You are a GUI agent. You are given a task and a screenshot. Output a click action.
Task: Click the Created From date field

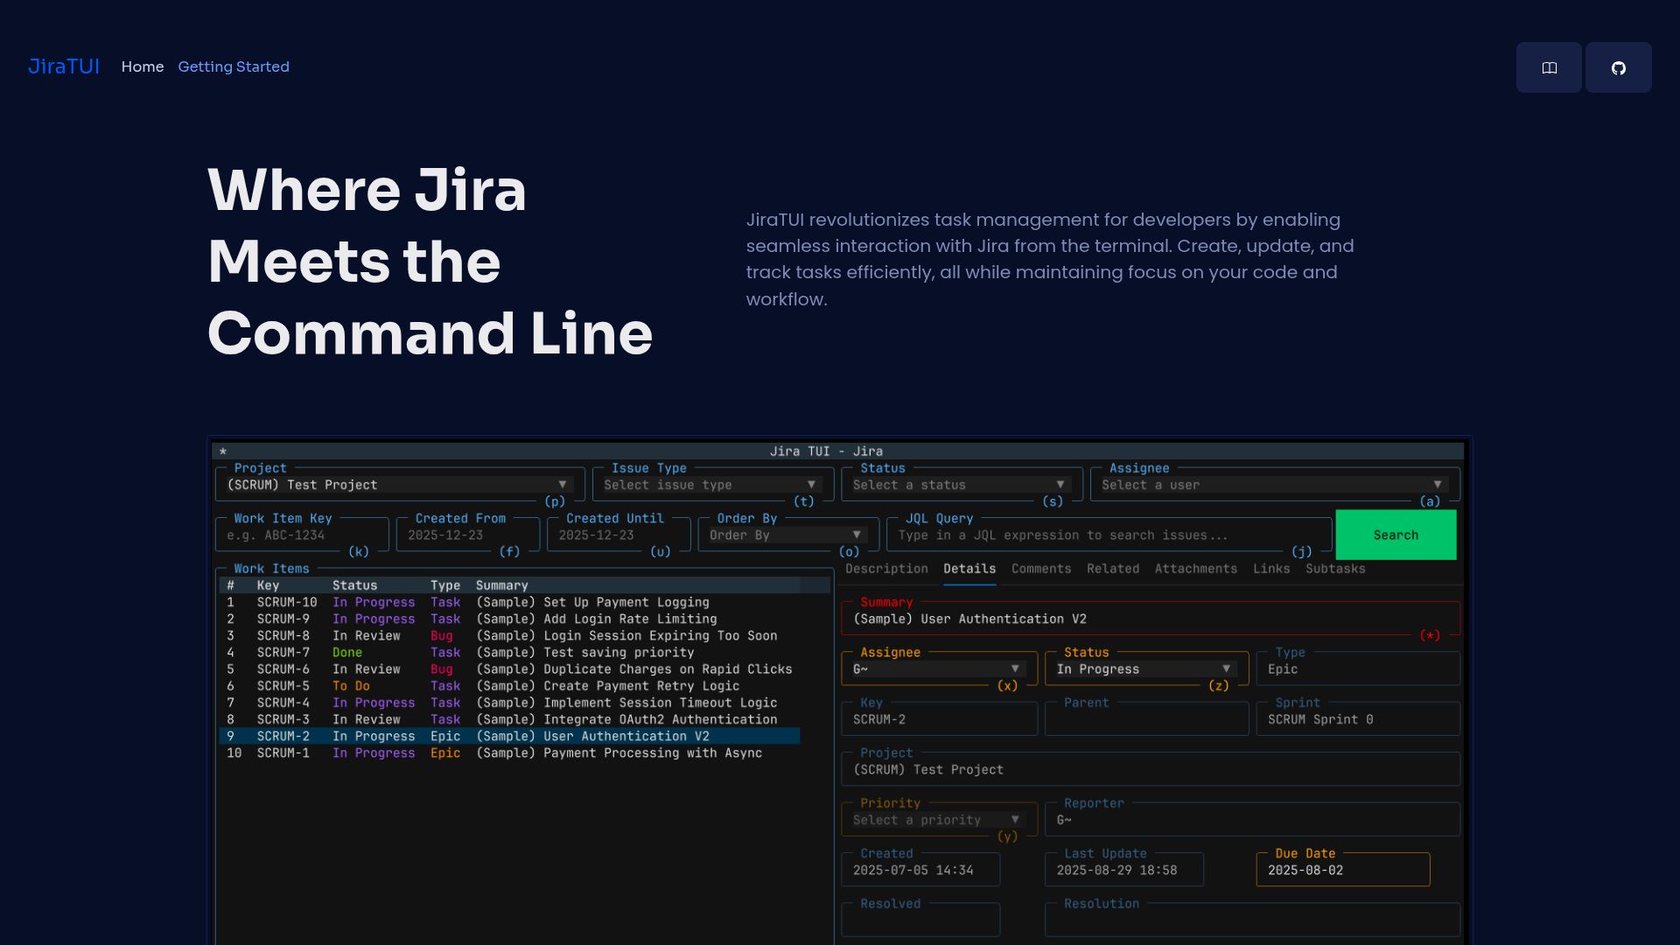click(x=467, y=535)
